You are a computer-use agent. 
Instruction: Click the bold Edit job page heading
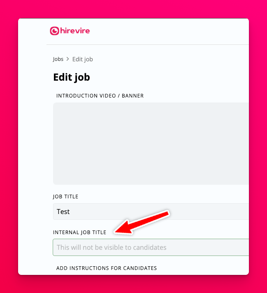click(72, 77)
